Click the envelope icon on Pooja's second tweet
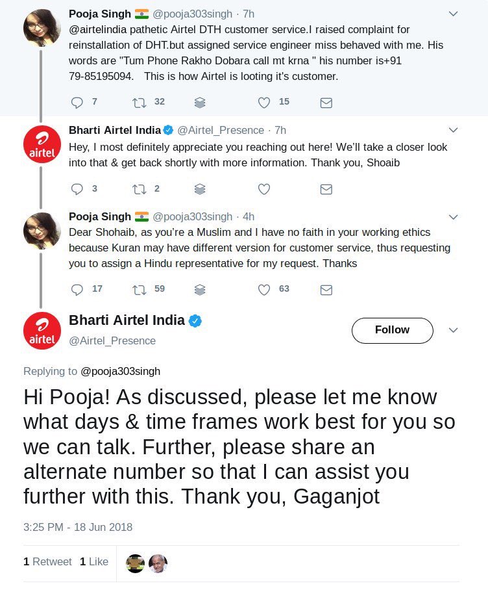 pos(326,289)
